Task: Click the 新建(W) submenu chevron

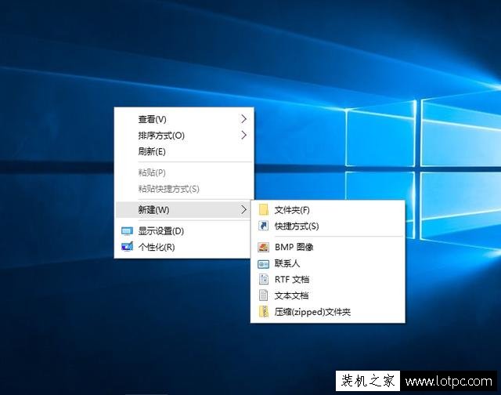Action: [x=243, y=210]
